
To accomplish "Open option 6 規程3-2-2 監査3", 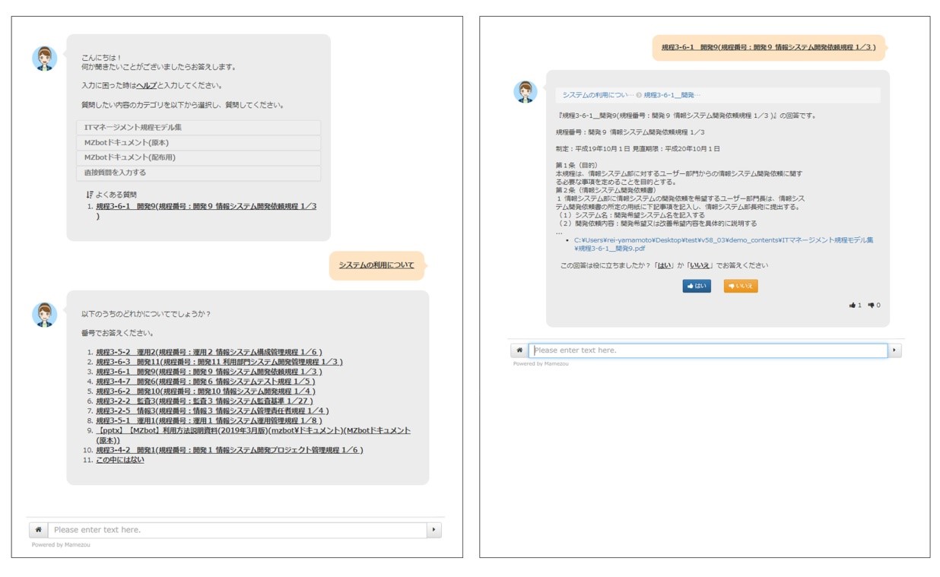I will (204, 401).
